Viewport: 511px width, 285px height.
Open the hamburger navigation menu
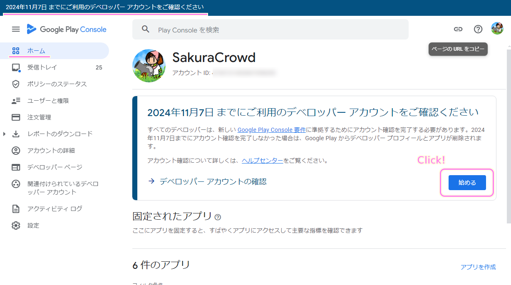pos(16,29)
